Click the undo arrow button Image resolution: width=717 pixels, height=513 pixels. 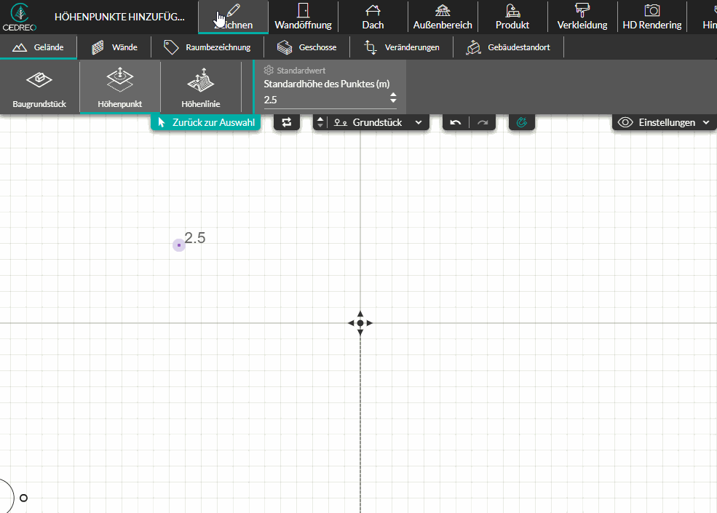456,122
